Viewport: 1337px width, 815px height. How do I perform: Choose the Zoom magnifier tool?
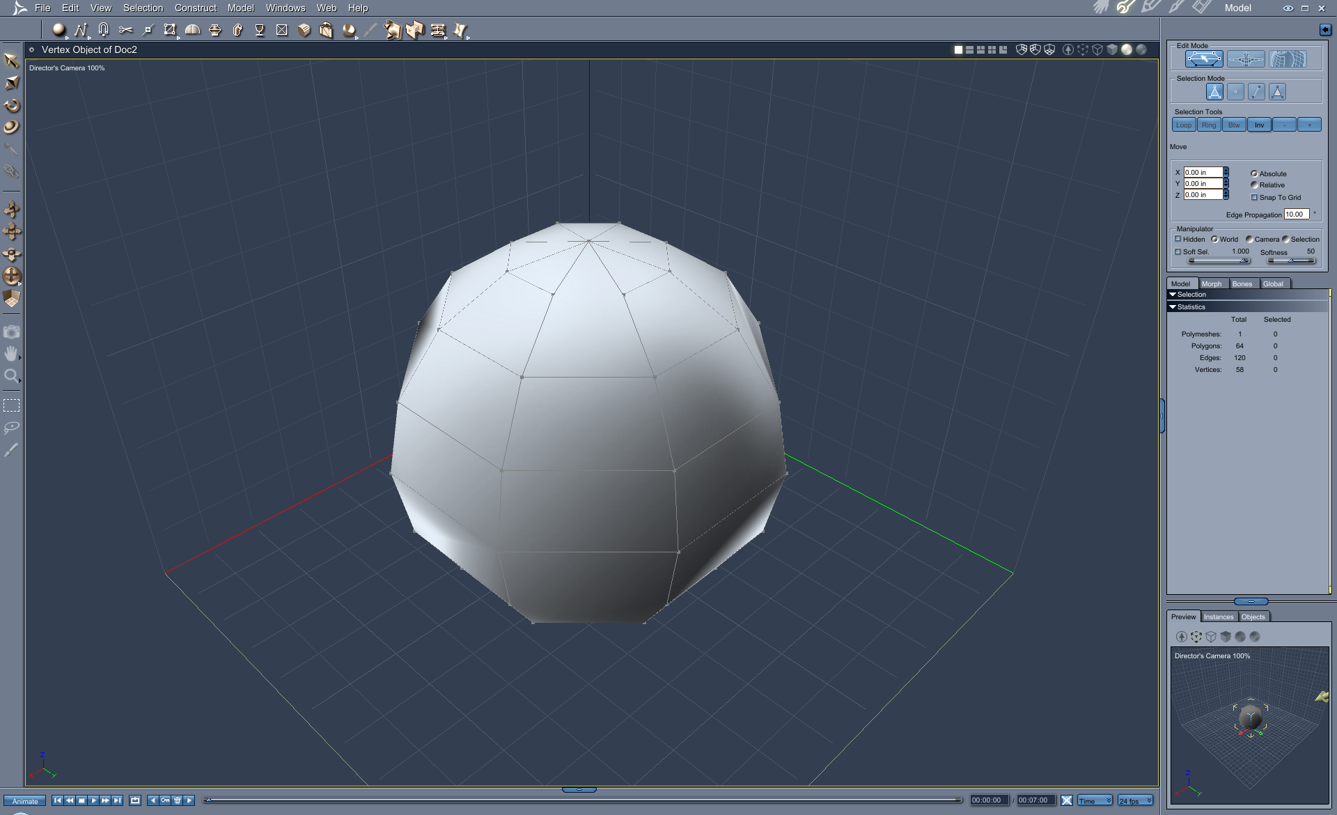[13, 376]
